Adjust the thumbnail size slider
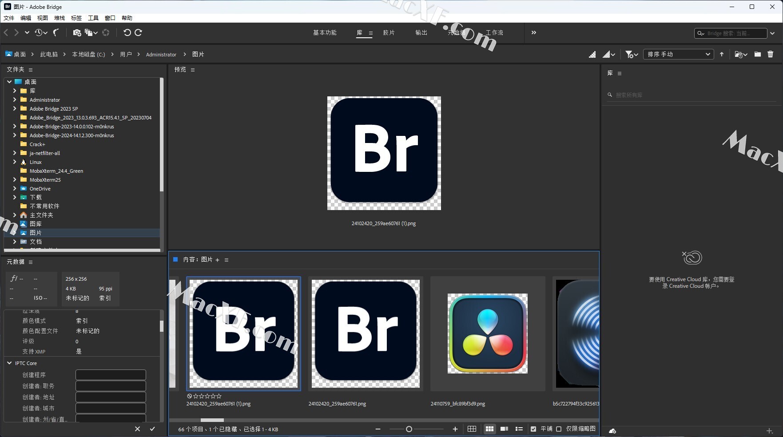The image size is (783, 437). pyautogui.click(x=409, y=429)
